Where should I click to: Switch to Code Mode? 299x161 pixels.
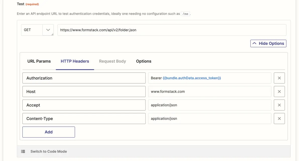(x=49, y=151)
